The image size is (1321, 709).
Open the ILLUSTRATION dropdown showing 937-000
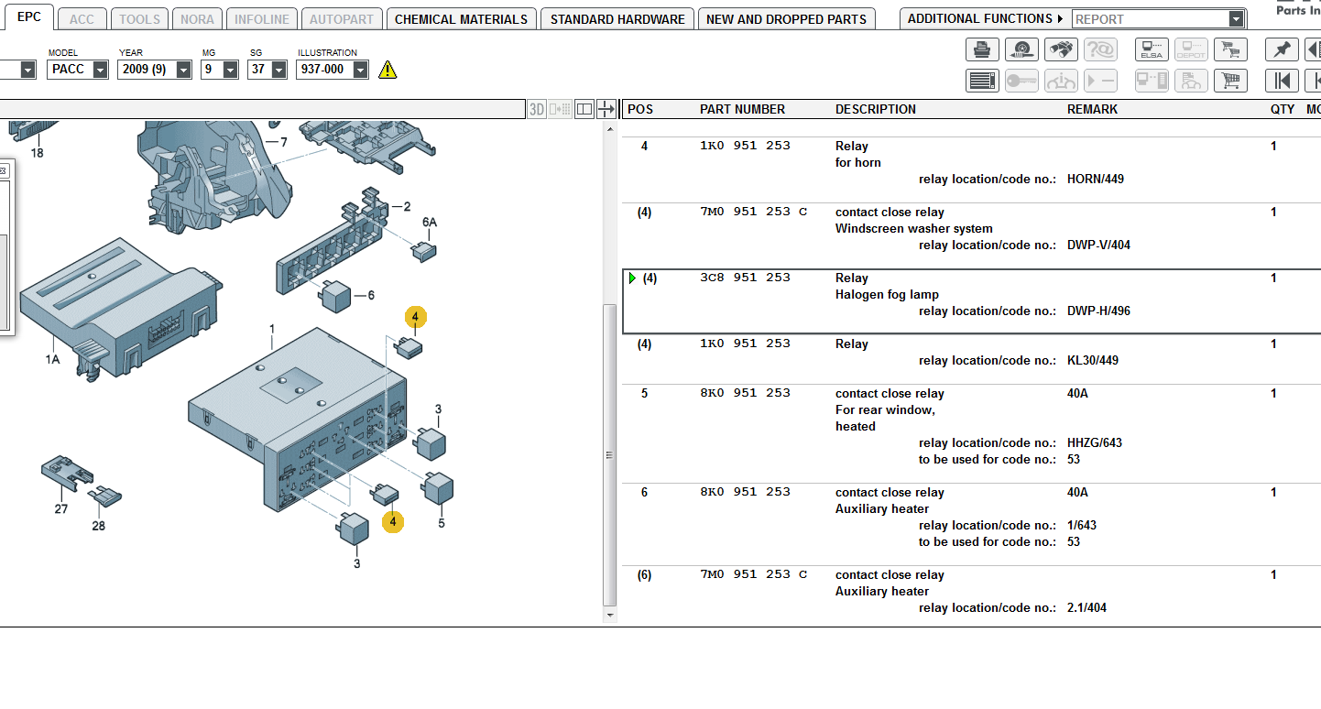click(x=360, y=70)
